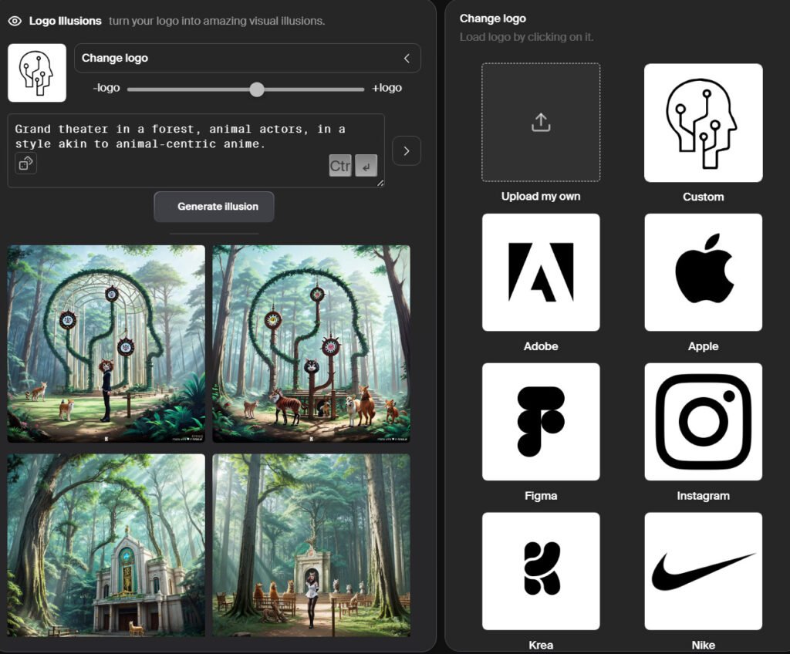Click the current logo thumbnail beside Change logo

click(x=37, y=72)
